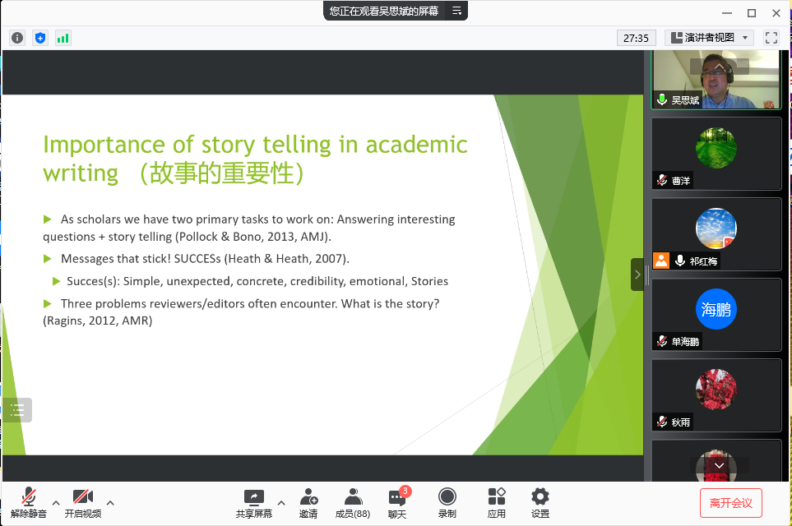Select 单海鹏 participant tile
This screenshot has width=792, height=526.
pyautogui.click(x=716, y=315)
